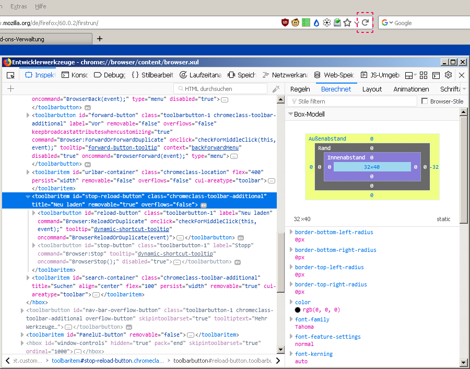The height and width of the screenshot is (369, 470).
Task: Expand the border-bottom-left-radius property
Action: 291,232
